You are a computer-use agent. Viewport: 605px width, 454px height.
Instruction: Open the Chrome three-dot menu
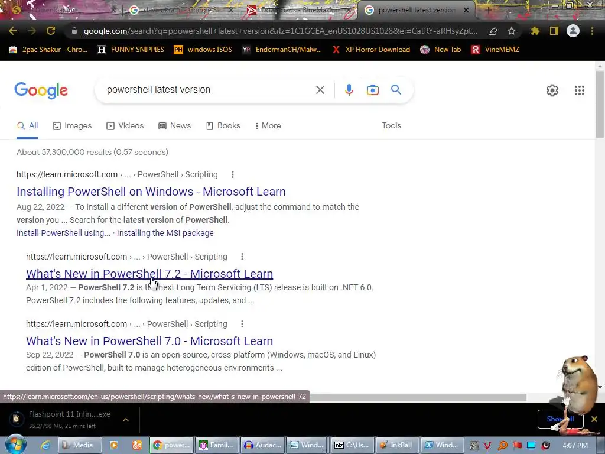click(x=592, y=31)
